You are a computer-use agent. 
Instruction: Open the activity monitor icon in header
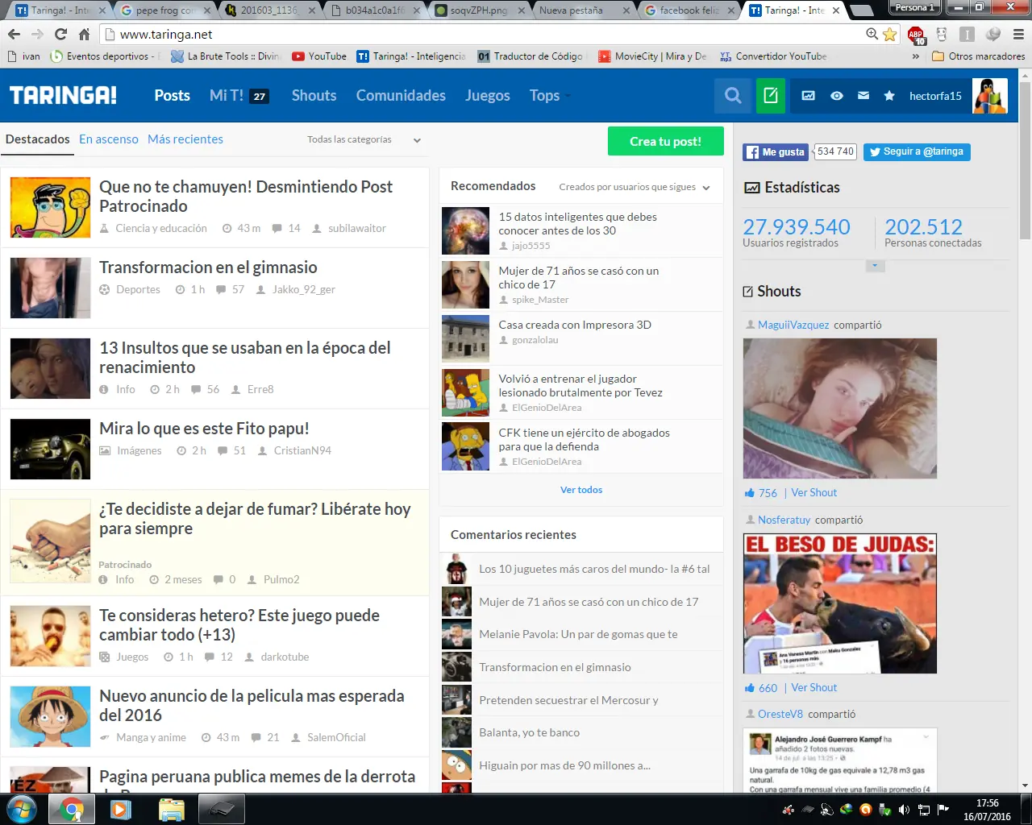(x=808, y=96)
